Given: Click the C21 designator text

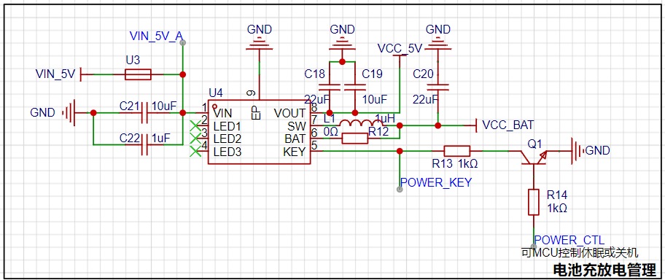Looking at the screenshot, I should click(130, 106).
